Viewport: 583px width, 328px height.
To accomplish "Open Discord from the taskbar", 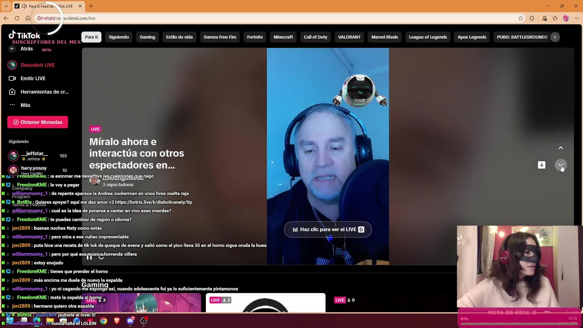I will 130,321.
